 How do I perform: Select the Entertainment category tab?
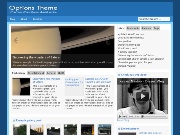tap(36, 73)
